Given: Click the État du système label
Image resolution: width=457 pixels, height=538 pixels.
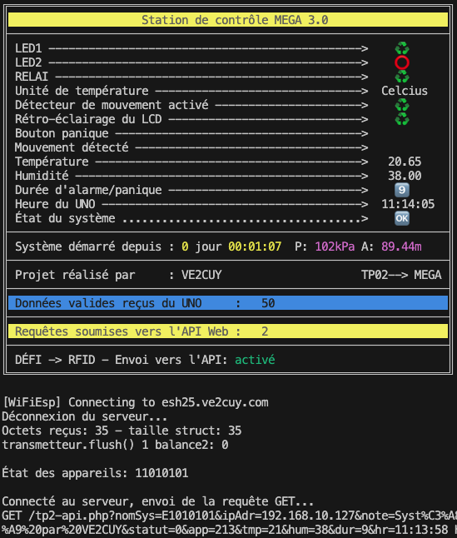Looking at the screenshot, I should tap(65, 218).
